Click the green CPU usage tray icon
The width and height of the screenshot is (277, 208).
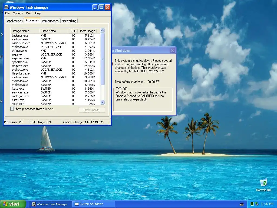click(x=252, y=204)
